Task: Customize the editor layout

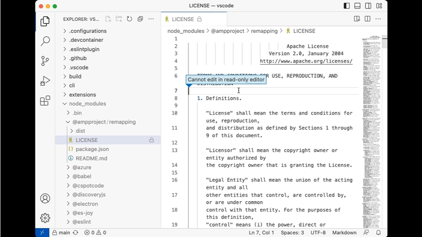Action: point(379,6)
